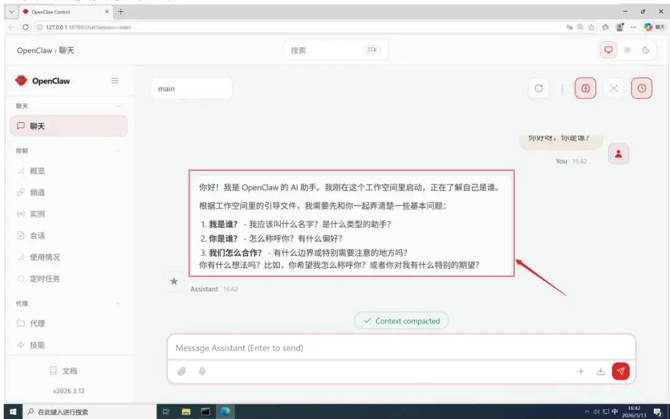Export chat with download icon
The image size is (670, 419).
point(601,371)
